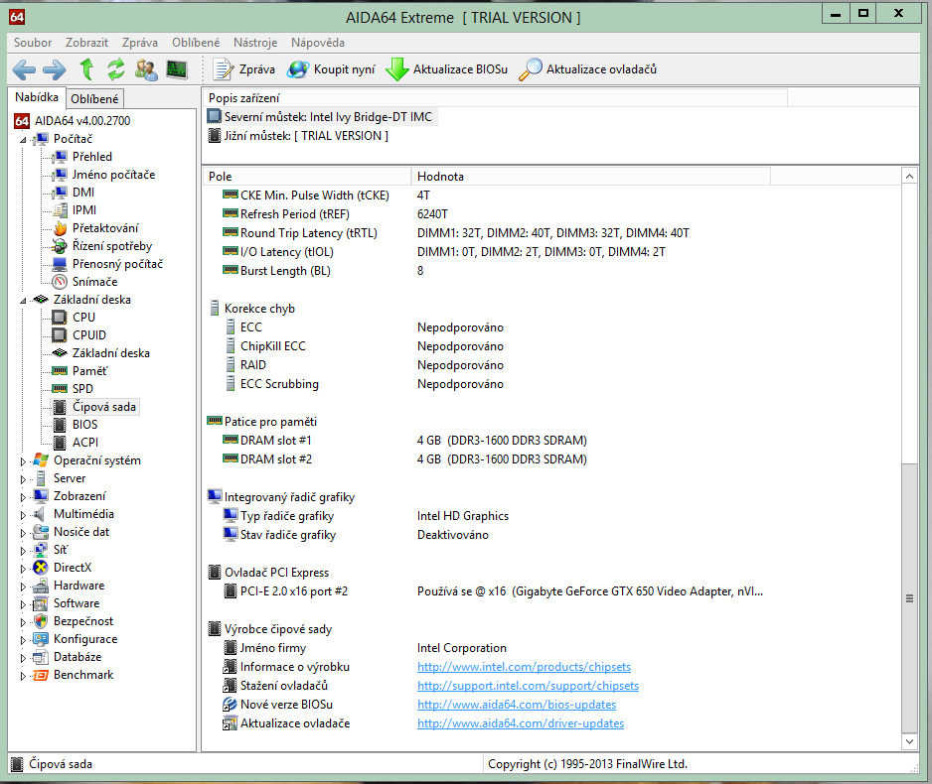This screenshot has width=932, height=784.
Task: Expand the Server node
Action: 23,479
